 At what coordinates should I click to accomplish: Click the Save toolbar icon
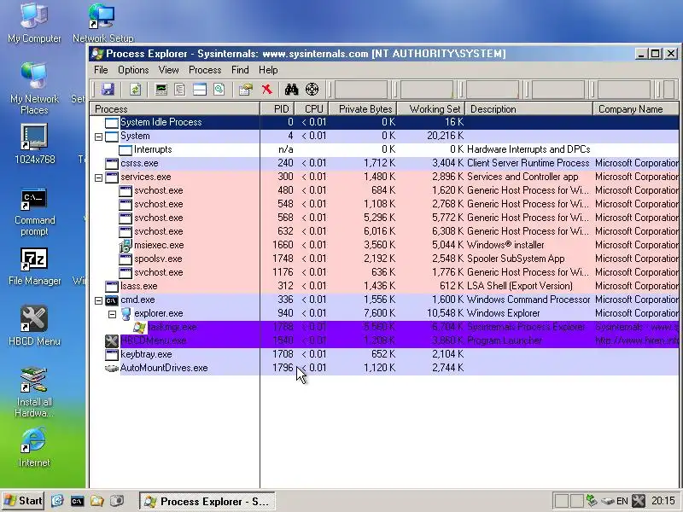pyautogui.click(x=108, y=90)
